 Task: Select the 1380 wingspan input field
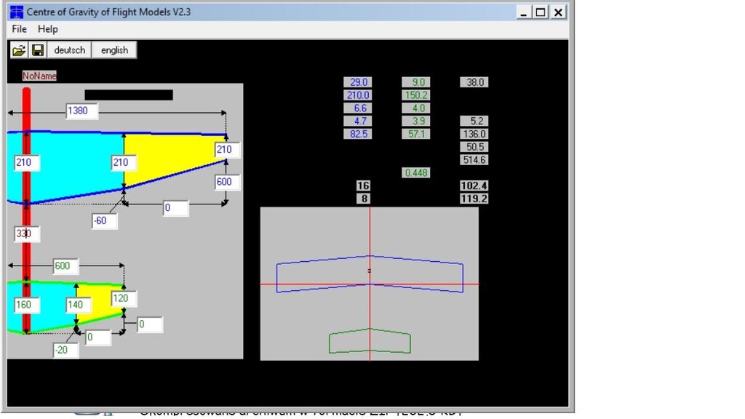pyautogui.click(x=81, y=111)
